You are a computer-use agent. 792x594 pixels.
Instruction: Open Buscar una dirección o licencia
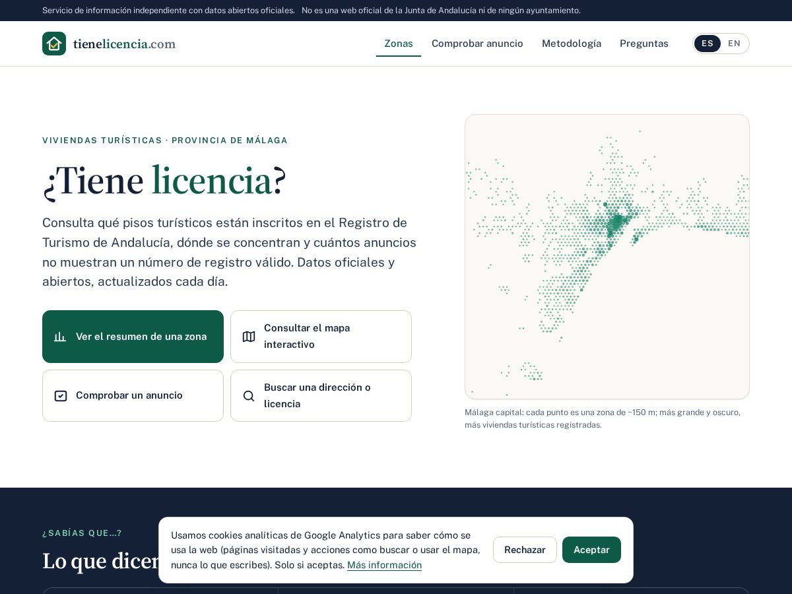[321, 395]
